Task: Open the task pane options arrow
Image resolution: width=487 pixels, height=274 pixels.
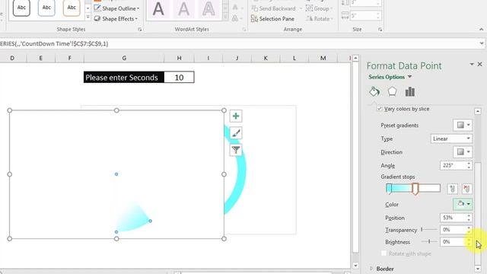Action: (x=472, y=64)
